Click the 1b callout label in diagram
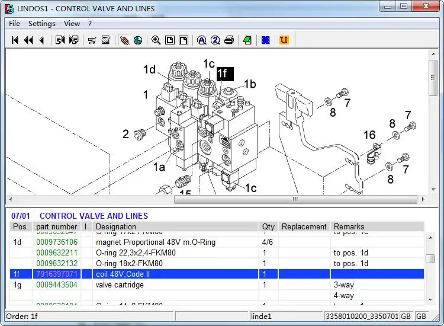Screen dimensions: 444x326 [x=250, y=84]
